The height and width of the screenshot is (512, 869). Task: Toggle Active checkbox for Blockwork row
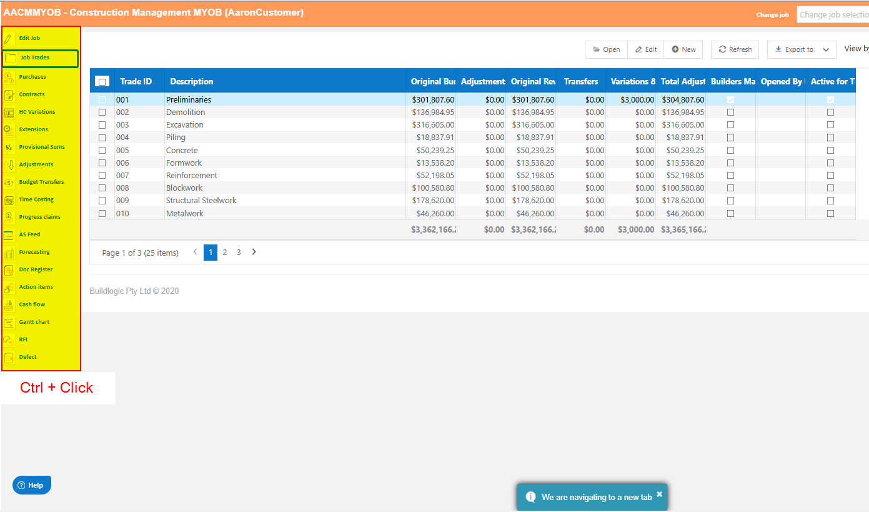pos(830,188)
